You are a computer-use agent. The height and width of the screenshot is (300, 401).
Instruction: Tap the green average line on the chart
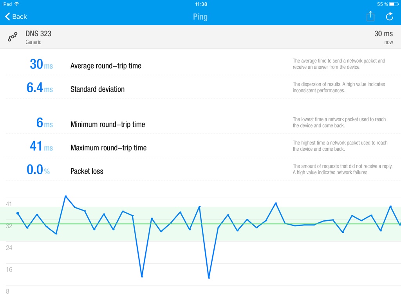pos(200,224)
